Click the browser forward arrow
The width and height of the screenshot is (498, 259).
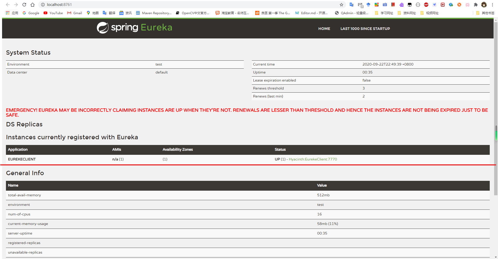pyautogui.click(x=16, y=5)
